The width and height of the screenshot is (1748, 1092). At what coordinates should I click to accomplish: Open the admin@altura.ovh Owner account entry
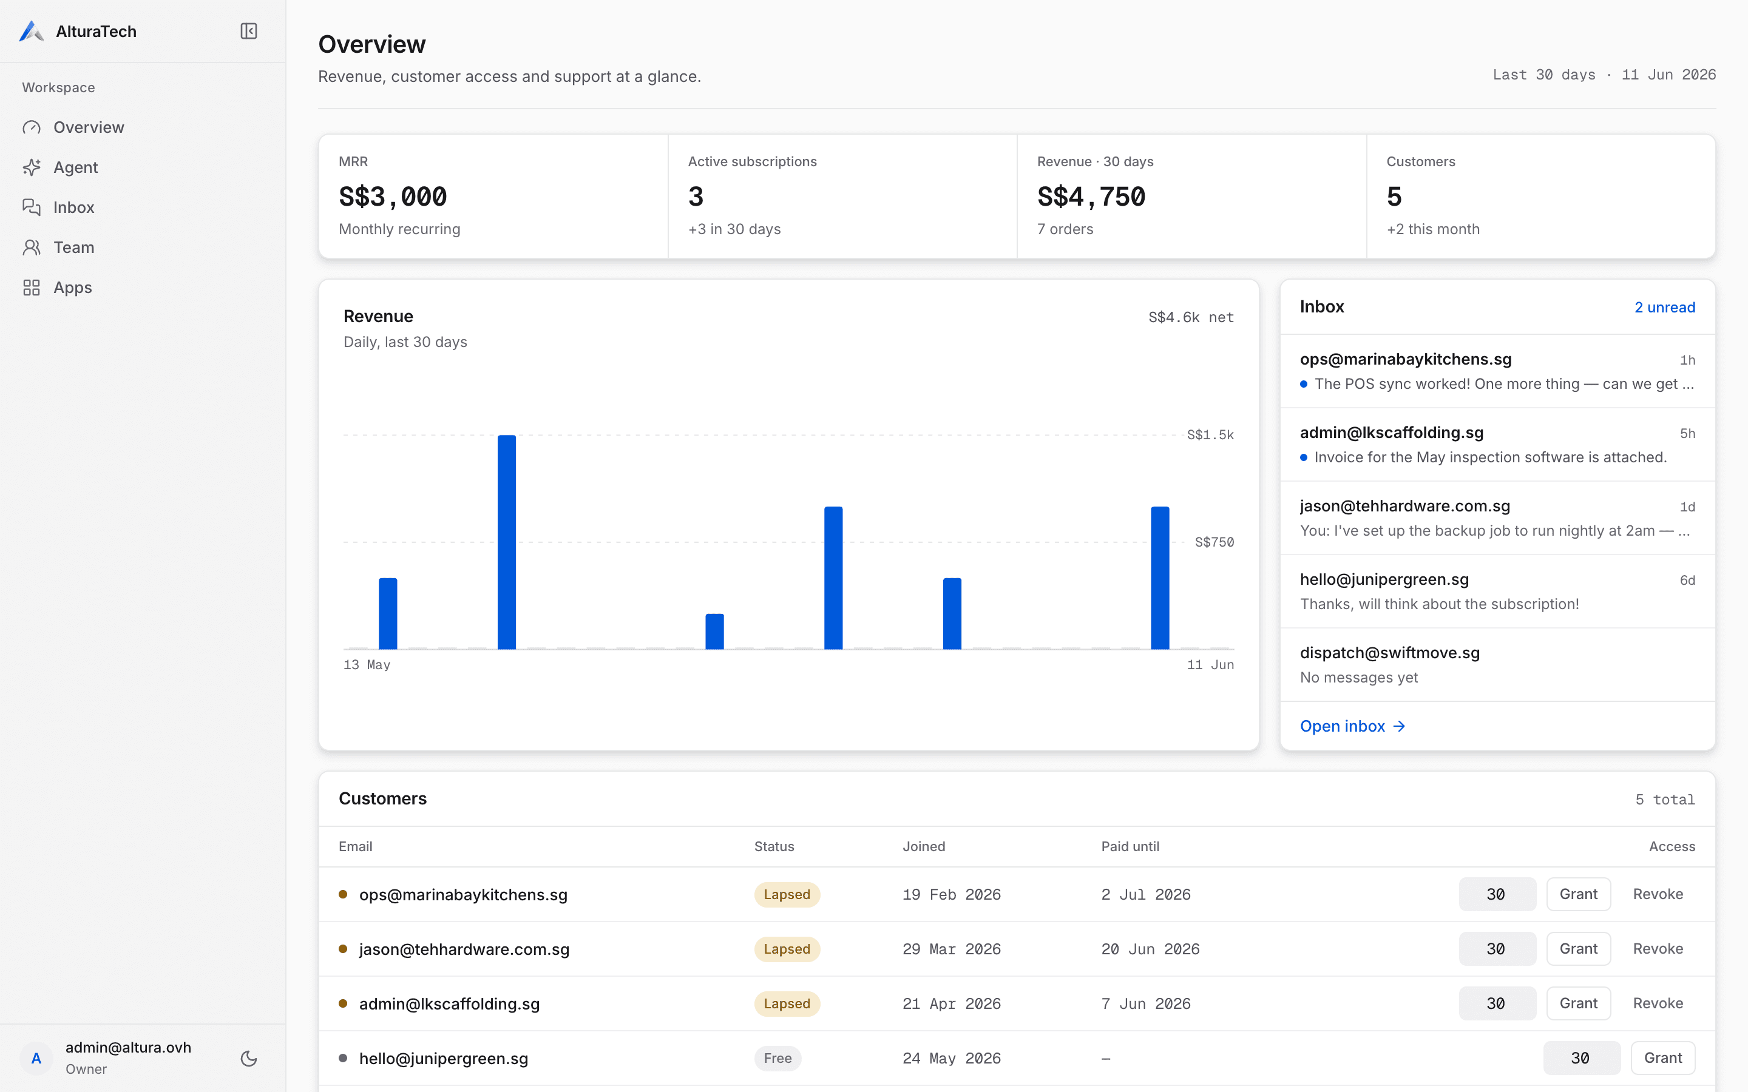pyautogui.click(x=128, y=1058)
